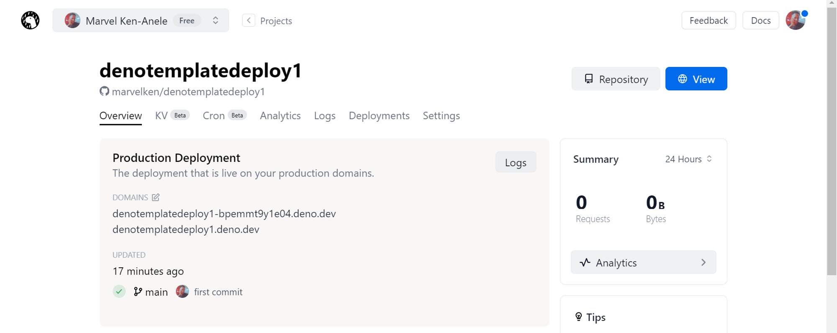
Task: Click the denotemplatedeploy1 project title
Action: coord(200,70)
